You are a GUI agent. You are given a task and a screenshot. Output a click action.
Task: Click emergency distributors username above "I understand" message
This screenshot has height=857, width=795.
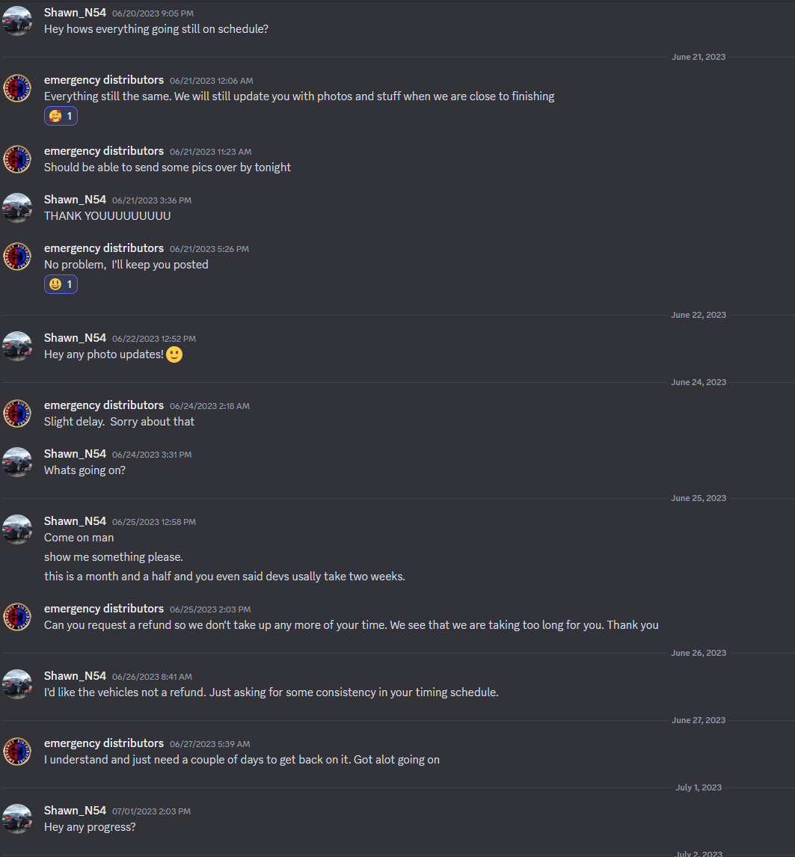[x=103, y=743]
